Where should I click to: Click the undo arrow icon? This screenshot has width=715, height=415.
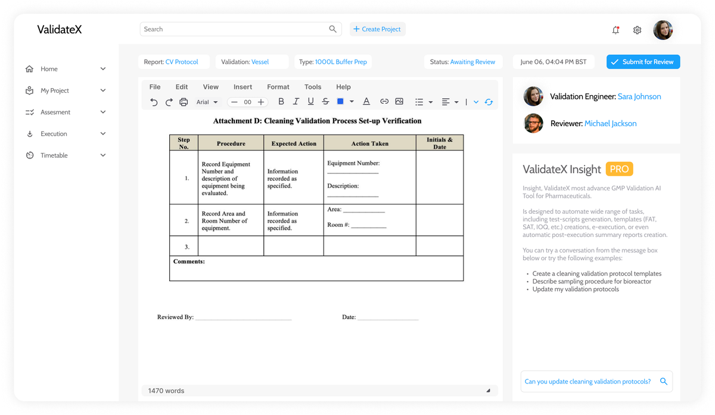[154, 102]
